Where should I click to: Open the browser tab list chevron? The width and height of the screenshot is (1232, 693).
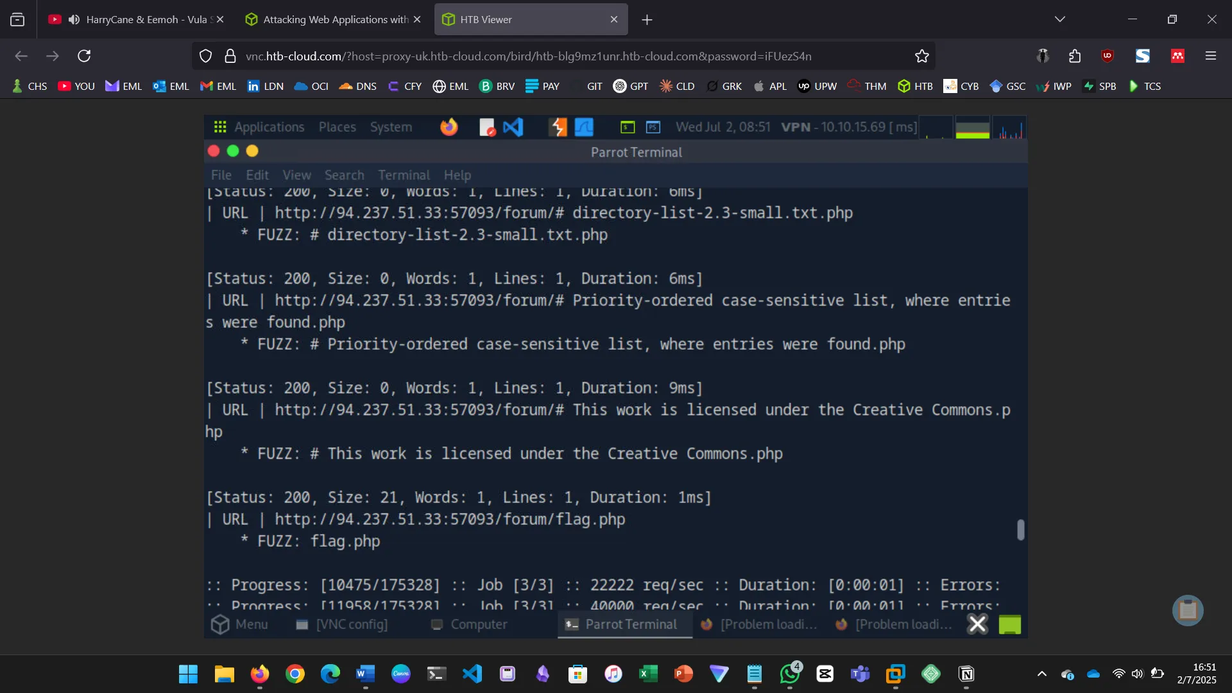(1060, 19)
